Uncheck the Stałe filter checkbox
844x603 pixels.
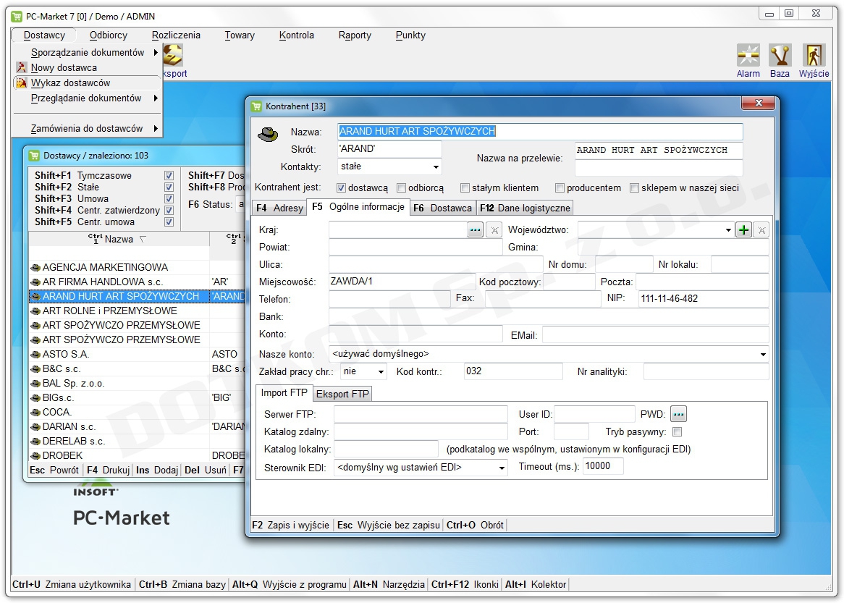tap(169, 187)
